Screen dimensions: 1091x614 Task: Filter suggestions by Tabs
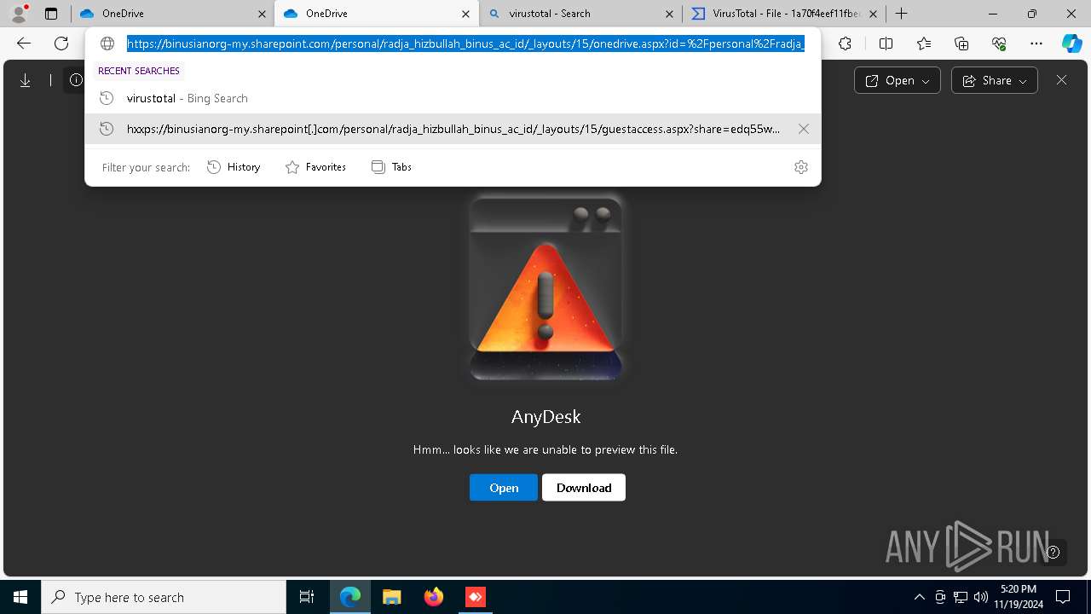391,167
